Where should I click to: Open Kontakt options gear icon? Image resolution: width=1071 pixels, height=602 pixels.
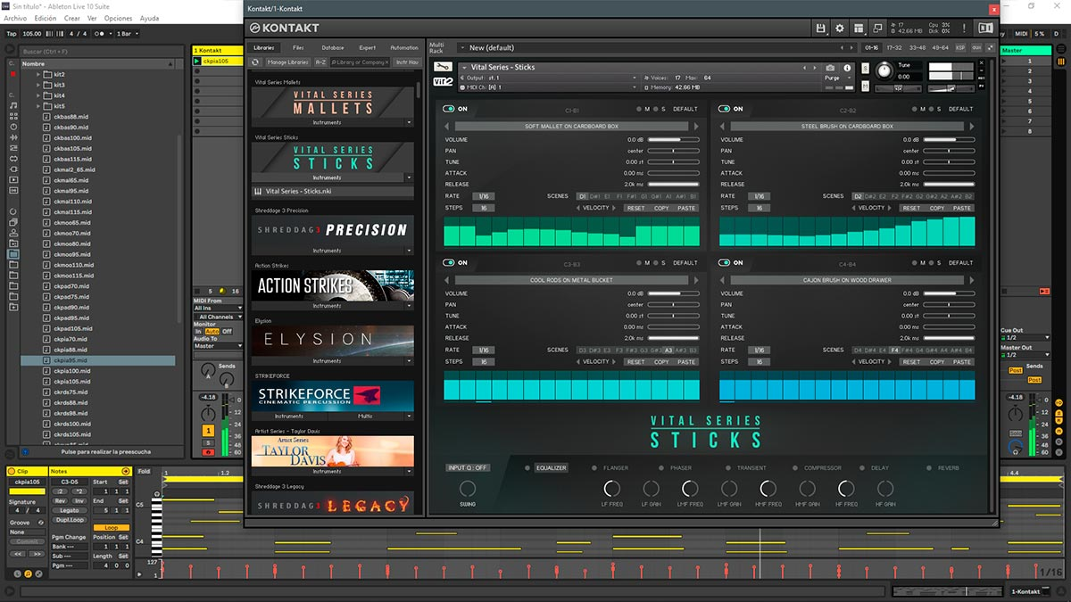[839, 29]
